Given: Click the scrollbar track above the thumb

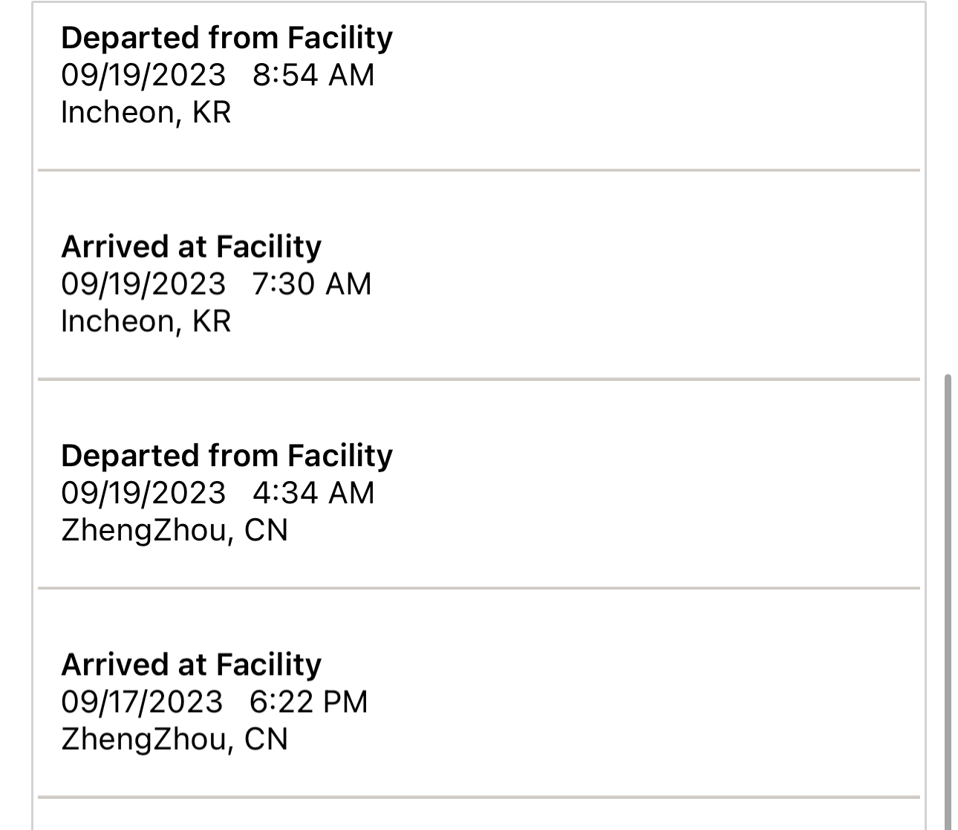Looking at the screenshot, I should click(x=947, y=186).
